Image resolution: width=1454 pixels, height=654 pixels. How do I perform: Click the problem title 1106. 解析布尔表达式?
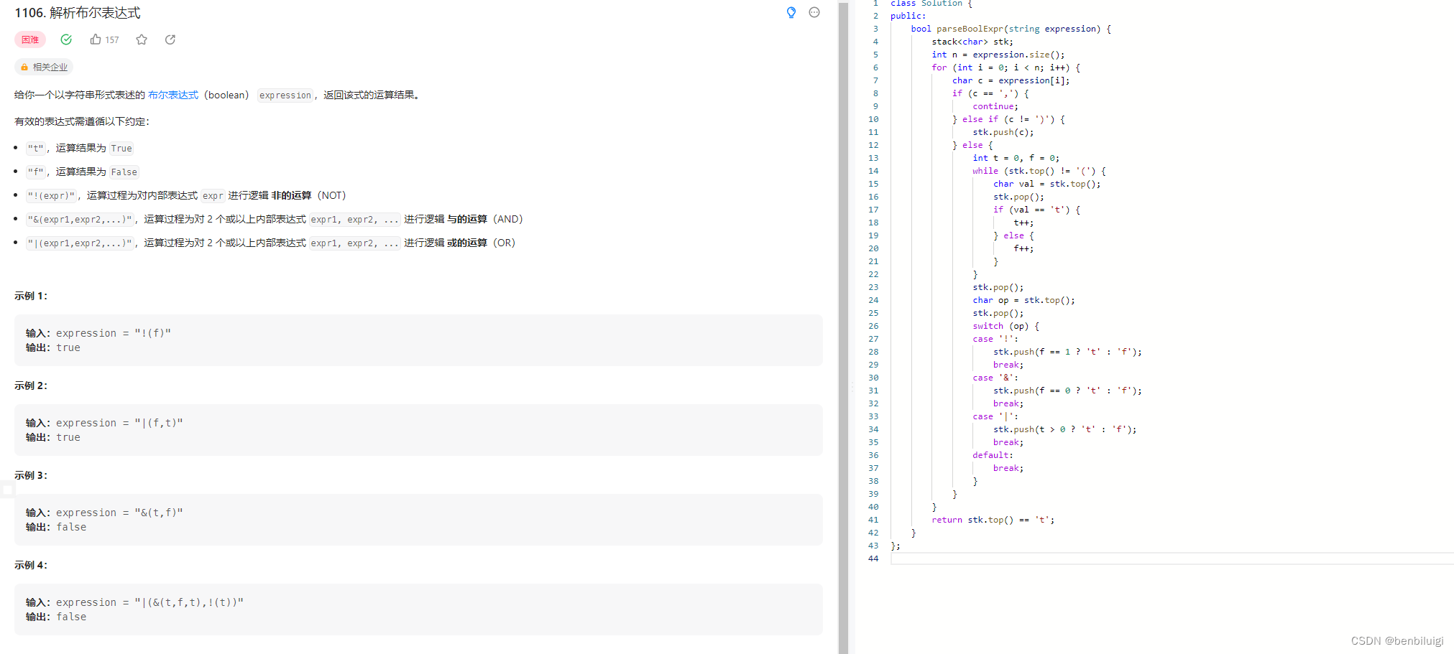coord(78,13)
